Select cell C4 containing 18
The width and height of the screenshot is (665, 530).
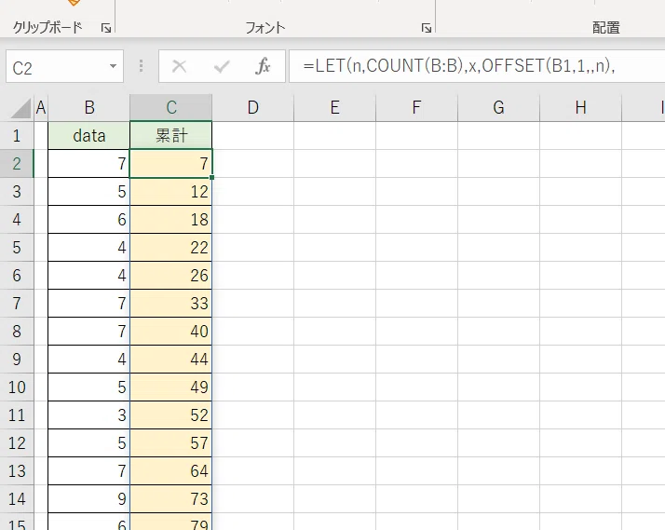(x=171, y=220)
